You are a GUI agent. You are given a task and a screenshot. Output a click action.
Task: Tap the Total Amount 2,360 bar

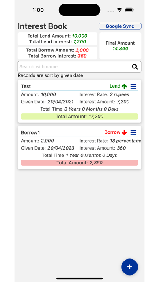[x=79, y=163]
